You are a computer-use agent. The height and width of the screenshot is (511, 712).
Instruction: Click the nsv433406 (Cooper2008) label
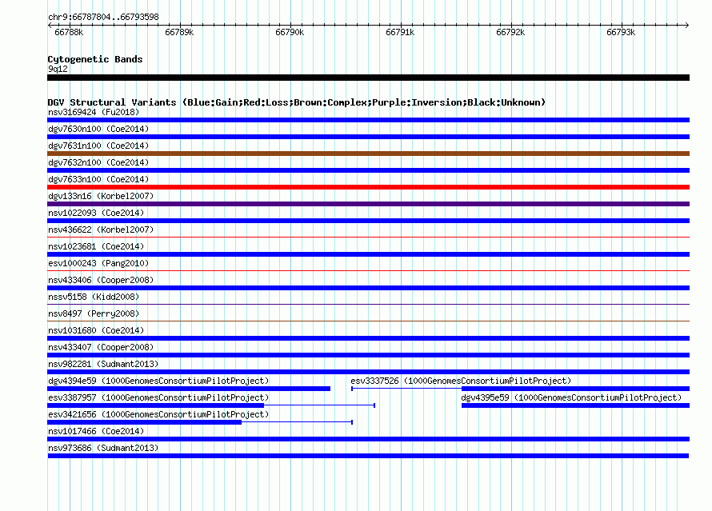(x=101, y=280)
